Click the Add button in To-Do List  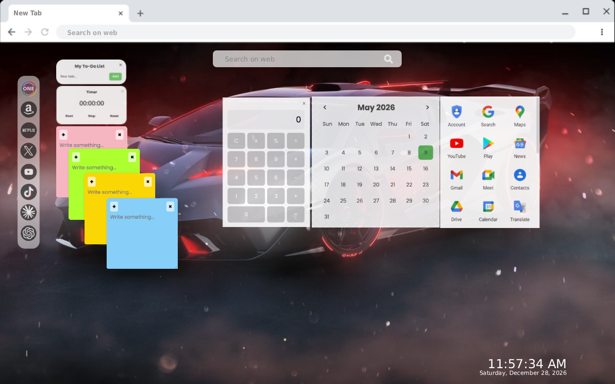point(115,76)
